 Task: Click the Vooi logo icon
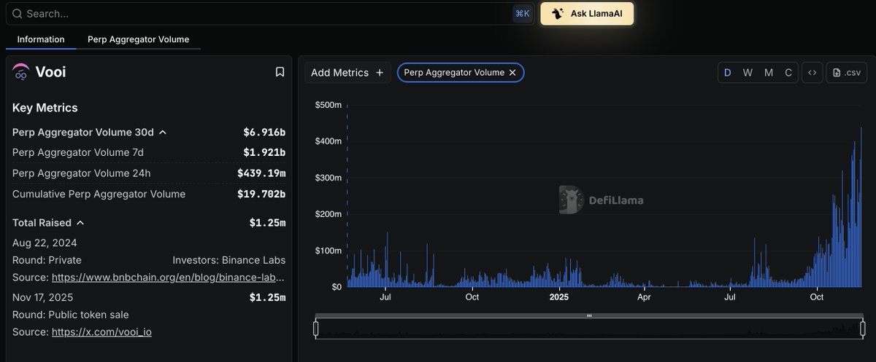point(20,72)
